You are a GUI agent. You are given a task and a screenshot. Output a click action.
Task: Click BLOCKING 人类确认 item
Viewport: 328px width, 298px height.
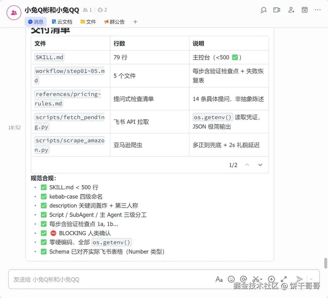[x=80, y=233]
